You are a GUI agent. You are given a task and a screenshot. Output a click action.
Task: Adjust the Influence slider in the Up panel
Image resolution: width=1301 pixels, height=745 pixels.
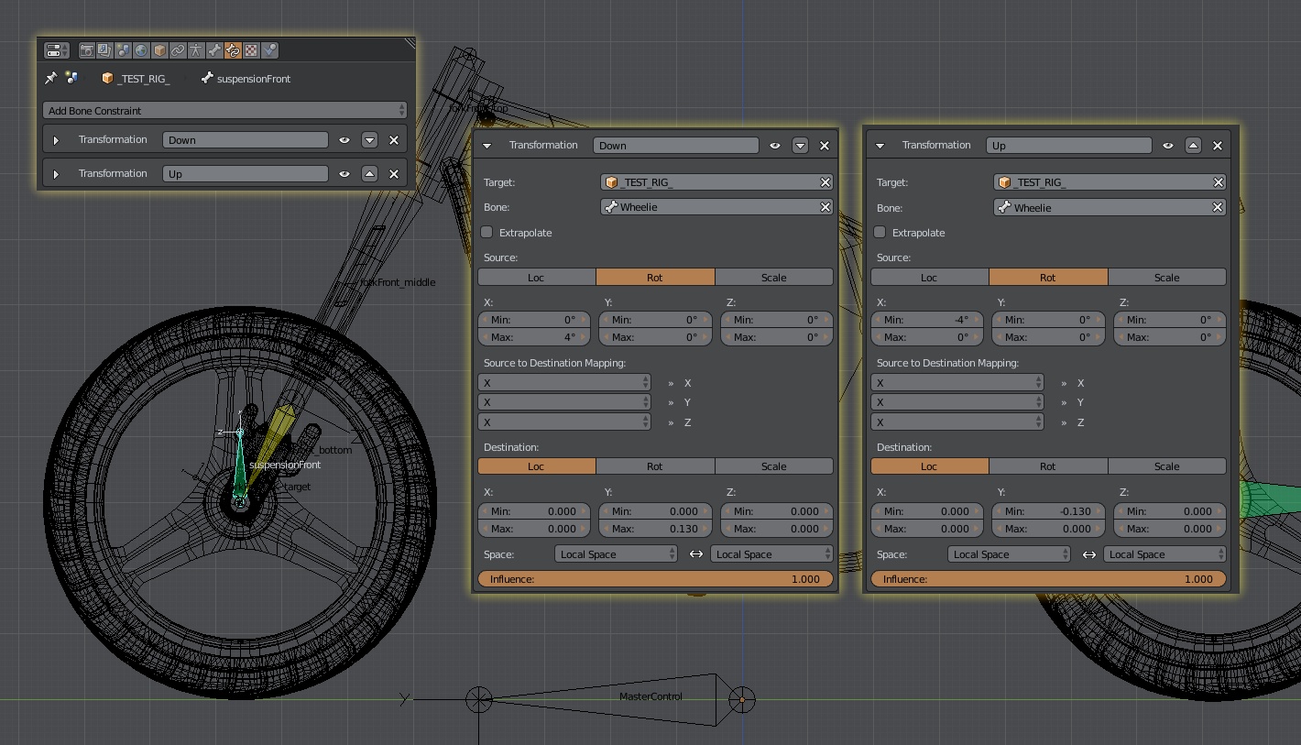[x=1049, y=579]
